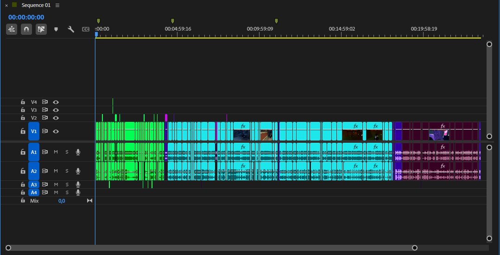Toggle insert sequence as nest button
The height and width of the screenshot is (255, 500).
pyautogui.click(x=12, y=29)
